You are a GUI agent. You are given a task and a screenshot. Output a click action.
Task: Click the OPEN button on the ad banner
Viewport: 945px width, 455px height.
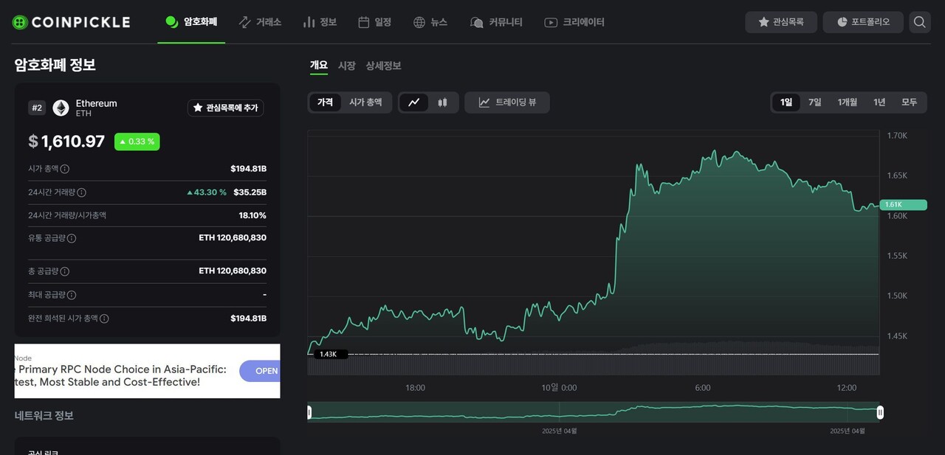tap(264, 371)
